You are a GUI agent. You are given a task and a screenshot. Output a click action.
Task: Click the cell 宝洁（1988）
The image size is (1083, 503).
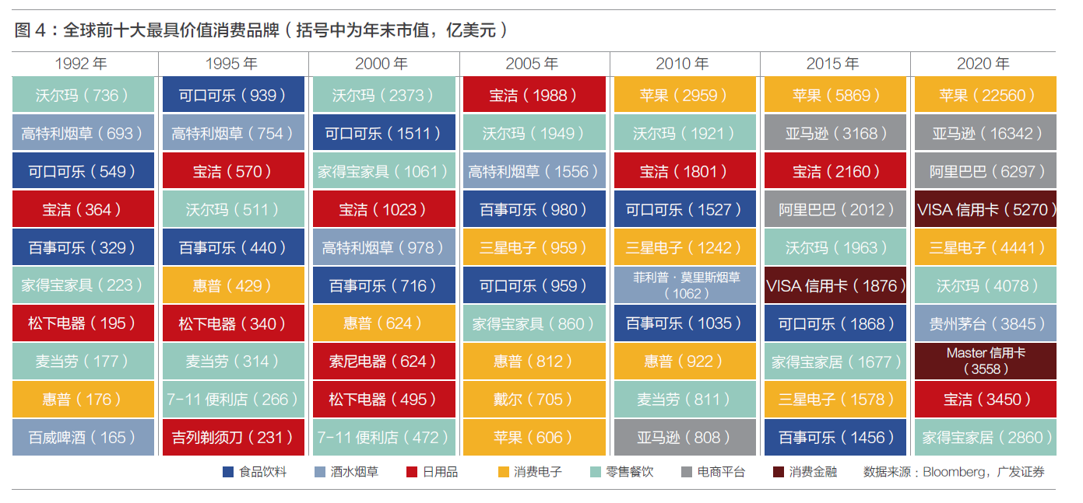click(534, 95)
